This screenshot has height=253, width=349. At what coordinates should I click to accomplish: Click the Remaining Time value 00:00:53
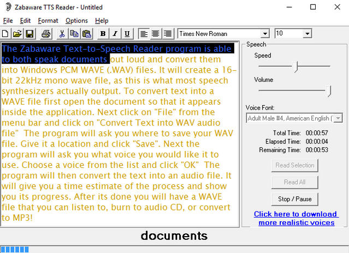pos(317,150)
